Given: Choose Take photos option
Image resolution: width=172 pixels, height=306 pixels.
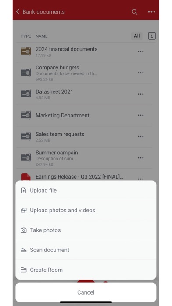Looking at the screenshot, I should pos(86,230).
